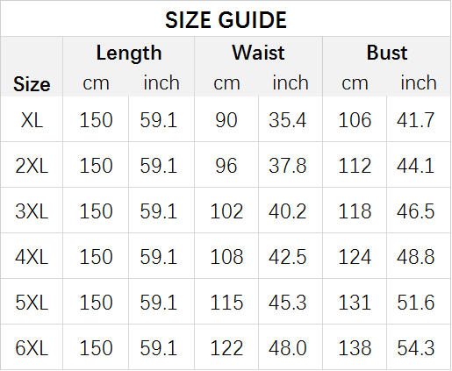Click 2XL waist inch value 37.8
452x371 pixels.
click(x=287, y=166)
